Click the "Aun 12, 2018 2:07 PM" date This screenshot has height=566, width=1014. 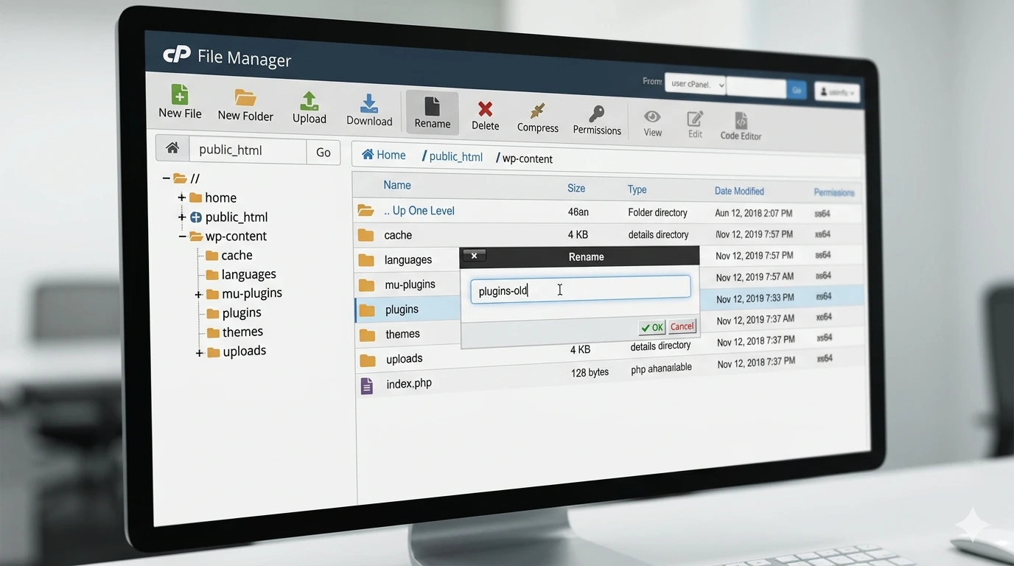[754, 213]
